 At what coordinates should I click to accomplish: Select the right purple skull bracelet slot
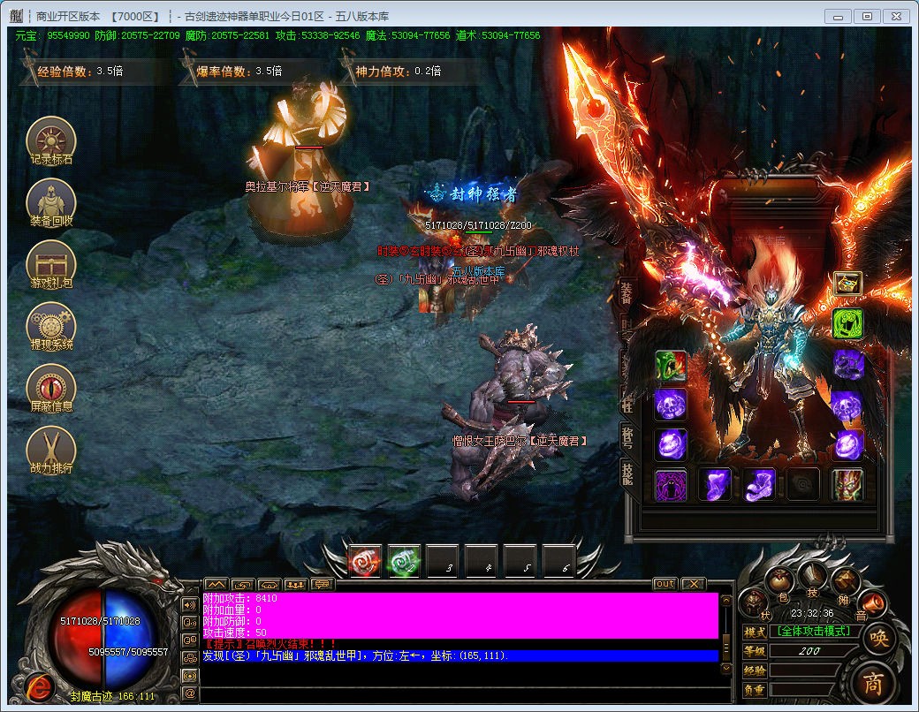(847, 405)
